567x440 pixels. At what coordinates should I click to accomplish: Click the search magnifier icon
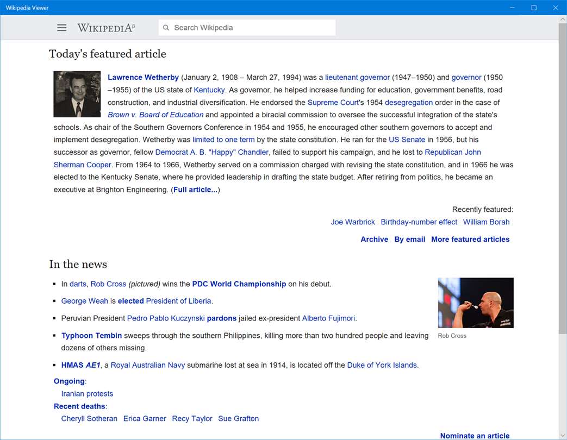pyautogui.click(x=166, y=28)
